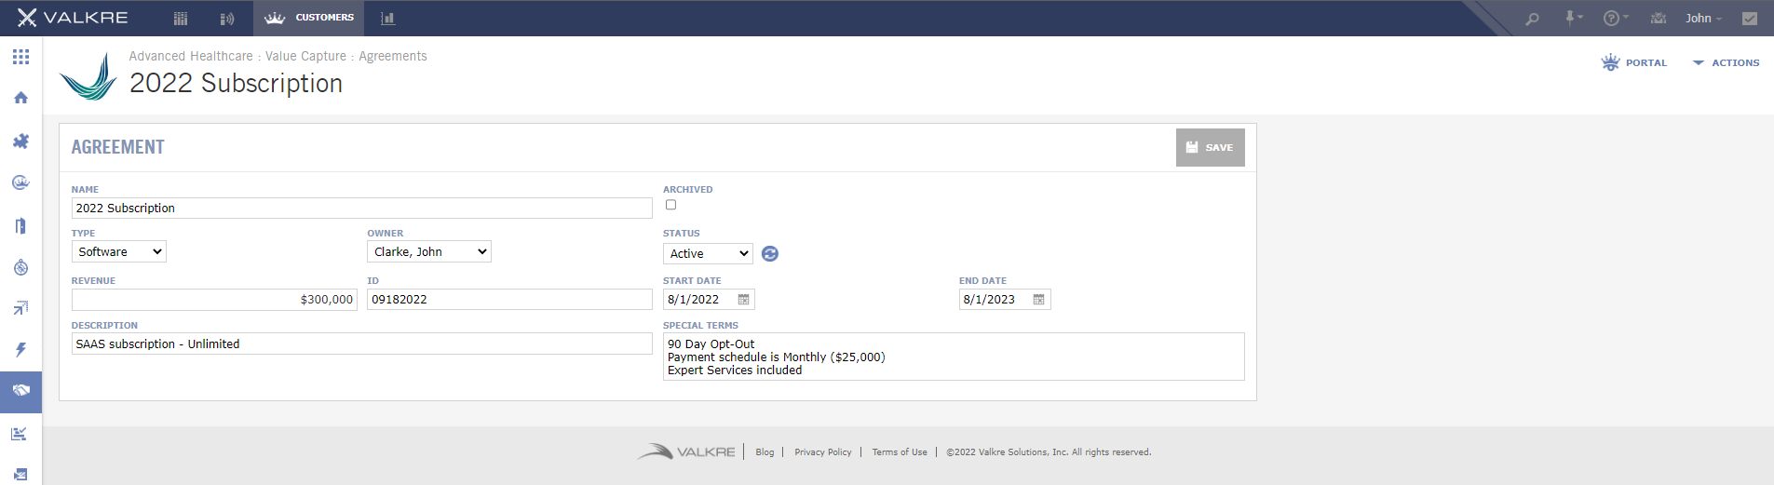Select the Customers tab
The width and height of the screenshot is (1774, 485).
pos(308,18)
